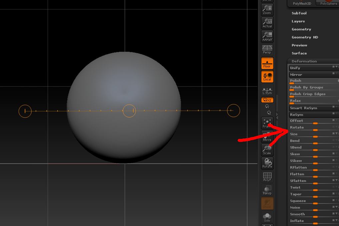The height and width of the screenshot is (226, 339).
Task: Select the Scale mode icon
Action: (x=267, y=150)
